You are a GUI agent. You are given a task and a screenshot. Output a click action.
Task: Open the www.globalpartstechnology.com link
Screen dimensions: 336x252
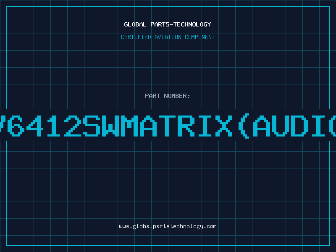tap(168, 226)
